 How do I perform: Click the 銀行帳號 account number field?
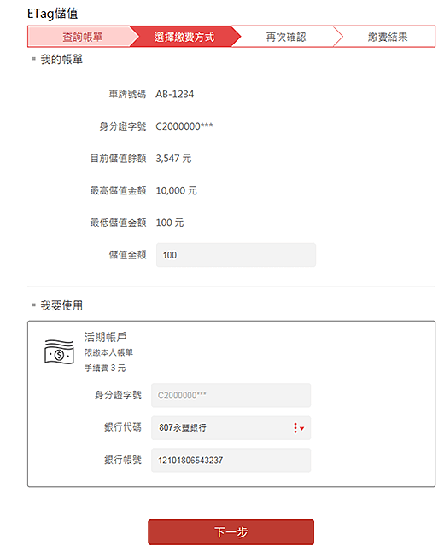(x=231, y=461)
